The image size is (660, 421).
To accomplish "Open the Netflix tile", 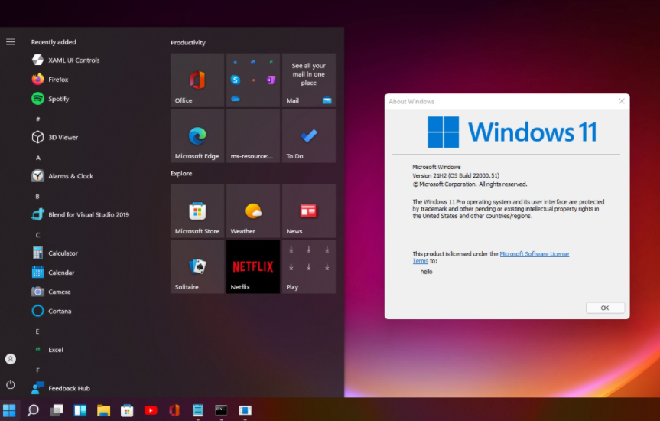I will 252,266.
